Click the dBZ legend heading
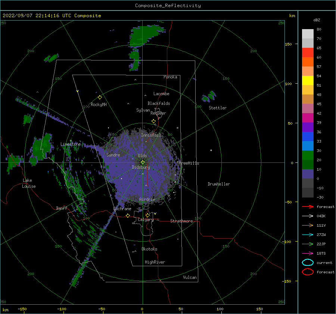Screen dimensions: 336x314 [x=317, y=20]
